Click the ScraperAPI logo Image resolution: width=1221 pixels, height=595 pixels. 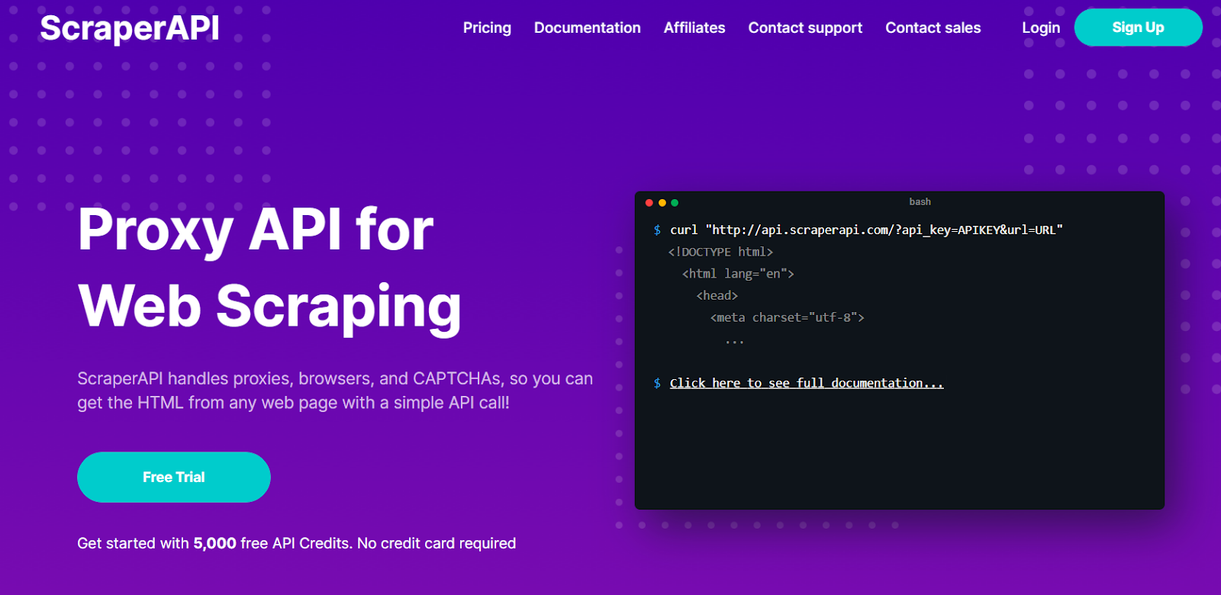pos(130,28)
